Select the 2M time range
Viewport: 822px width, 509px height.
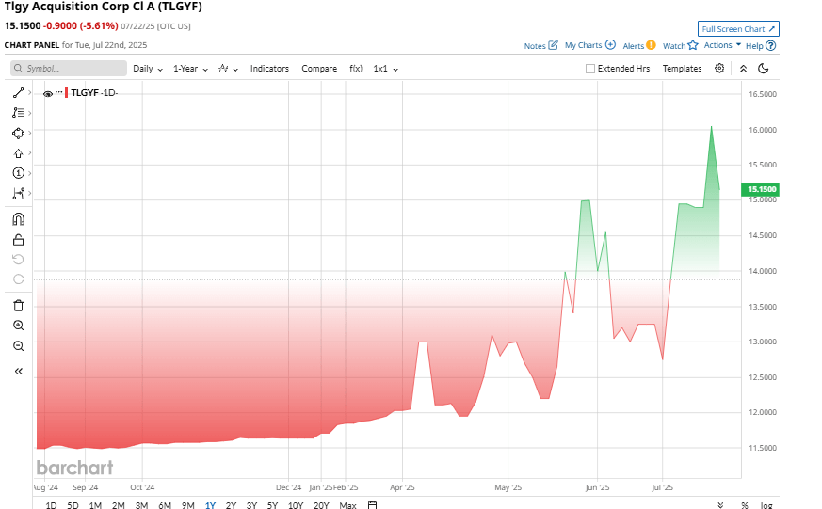tap(119, 505)
